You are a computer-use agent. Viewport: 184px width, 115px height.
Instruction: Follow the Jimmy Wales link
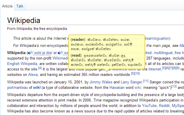tap(101, 82)
